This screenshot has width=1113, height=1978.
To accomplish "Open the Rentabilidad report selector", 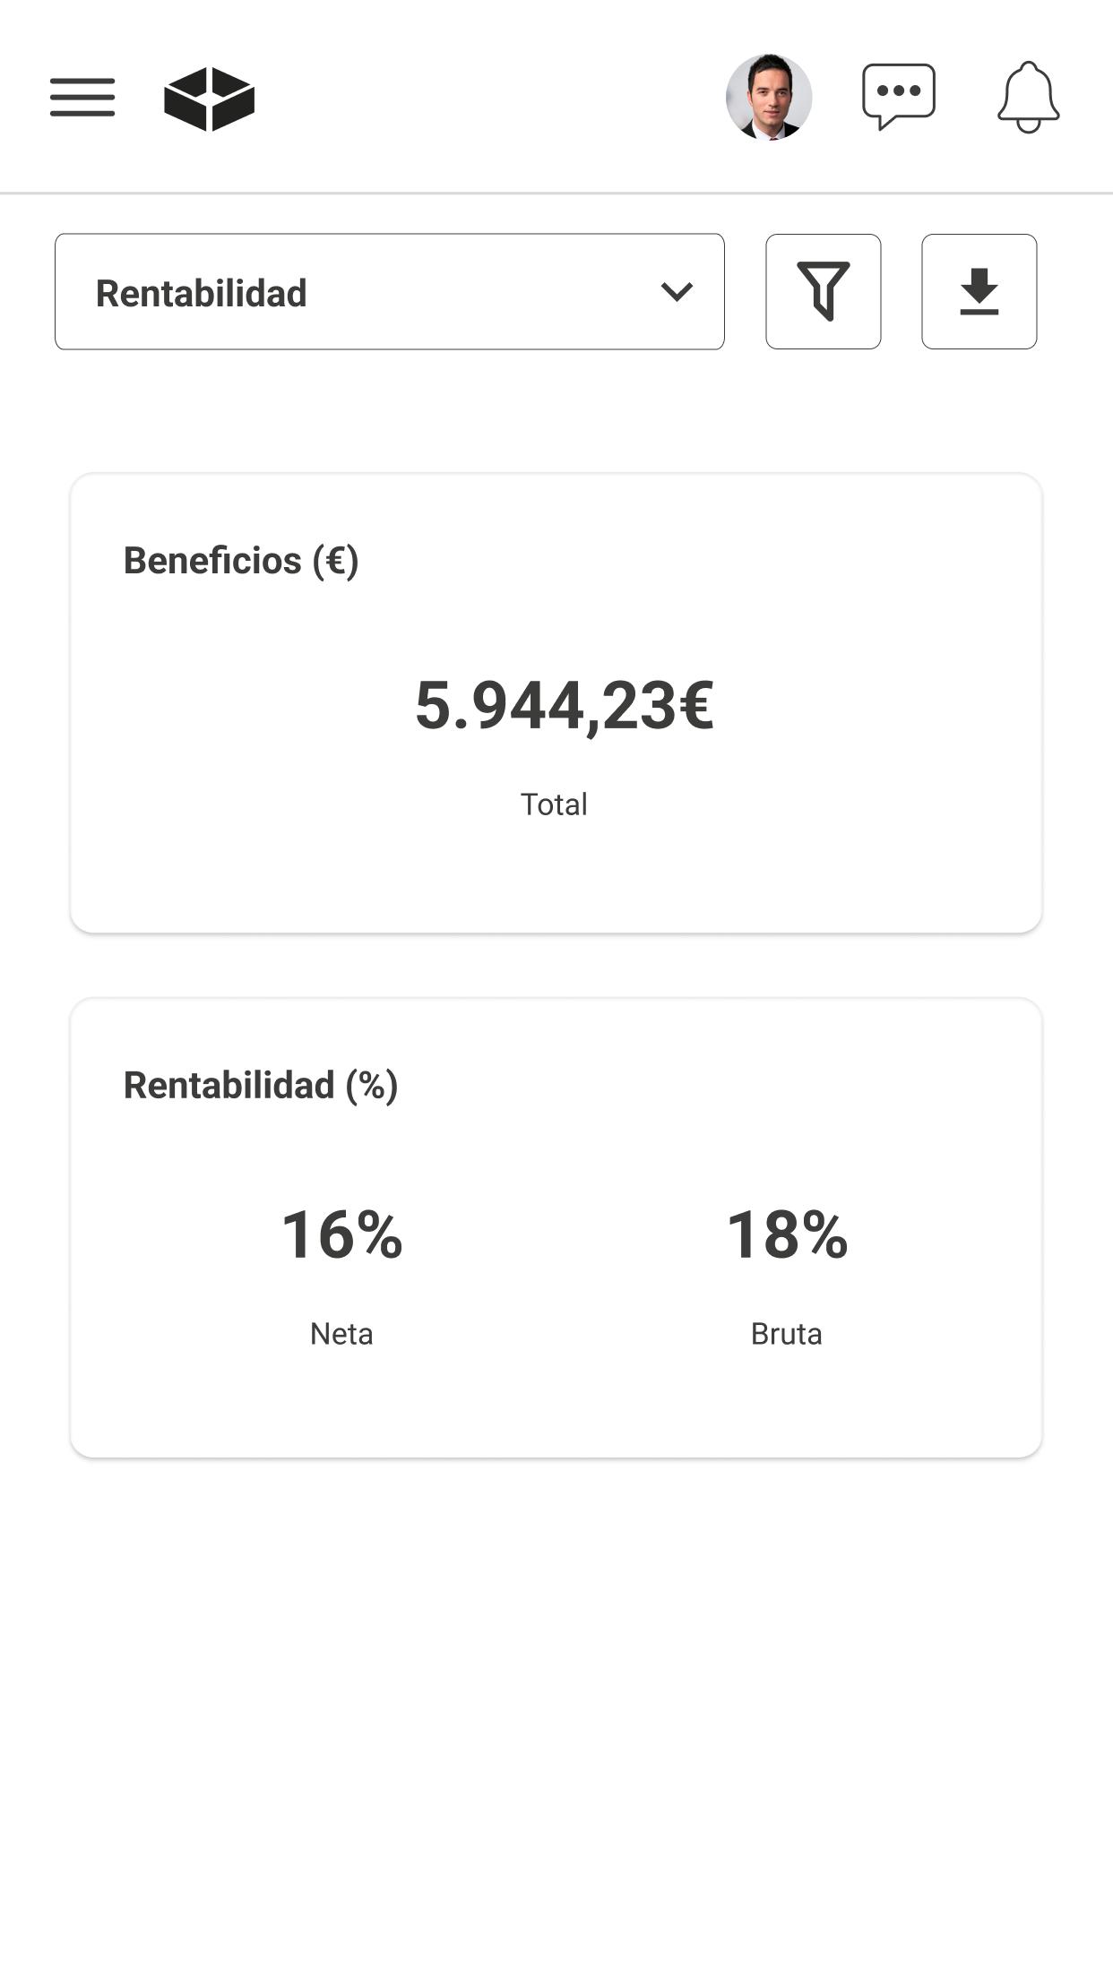I will (x=390, y=291).
